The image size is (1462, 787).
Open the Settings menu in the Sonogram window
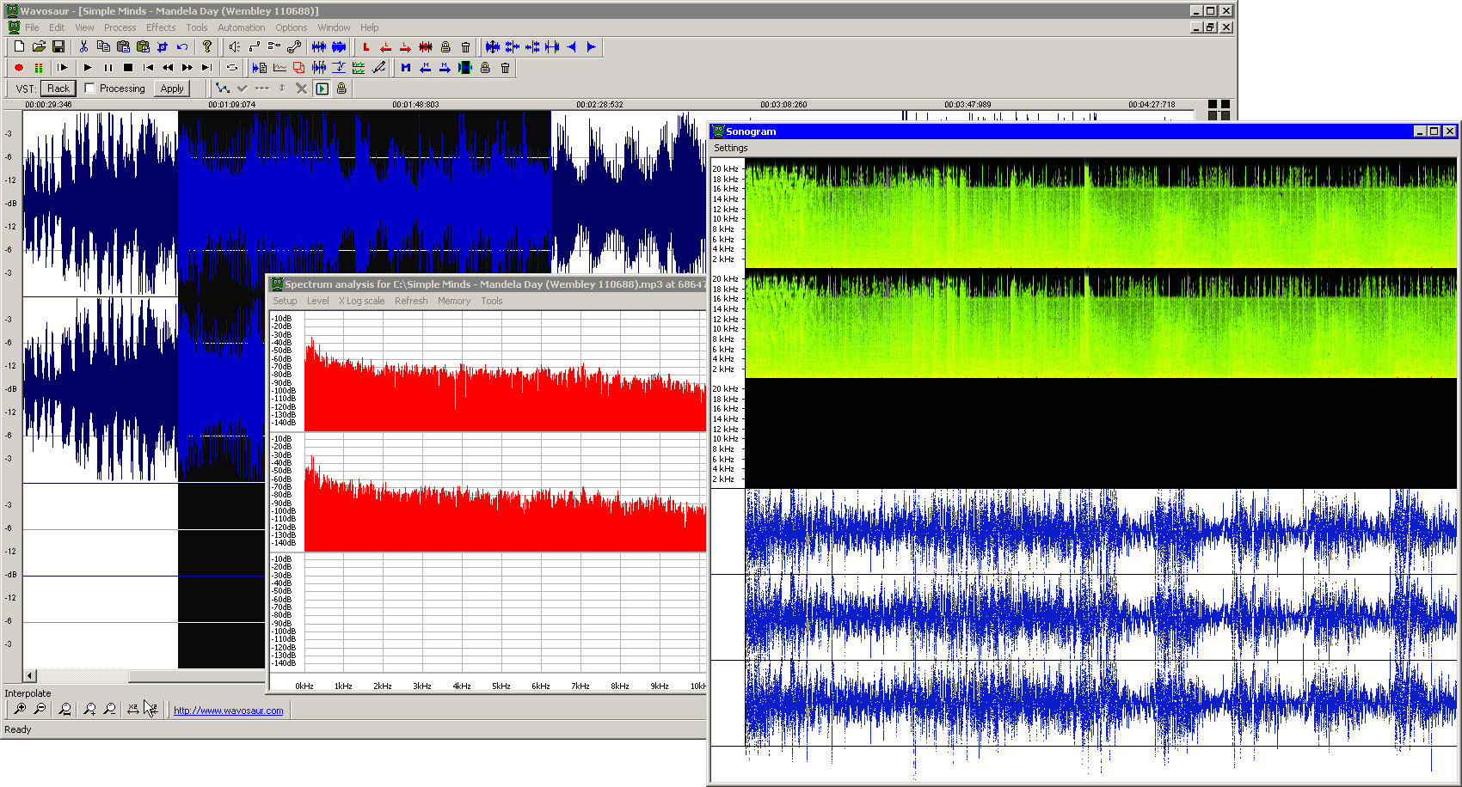point(730,148)
